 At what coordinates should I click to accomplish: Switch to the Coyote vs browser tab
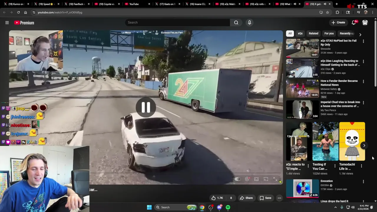[108, 4]
